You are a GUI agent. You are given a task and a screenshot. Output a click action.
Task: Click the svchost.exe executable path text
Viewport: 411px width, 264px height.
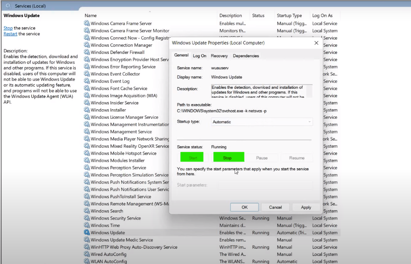[x=221, y=111]
